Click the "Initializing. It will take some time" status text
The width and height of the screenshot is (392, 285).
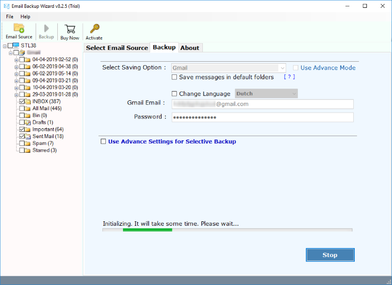coord(171,224)
